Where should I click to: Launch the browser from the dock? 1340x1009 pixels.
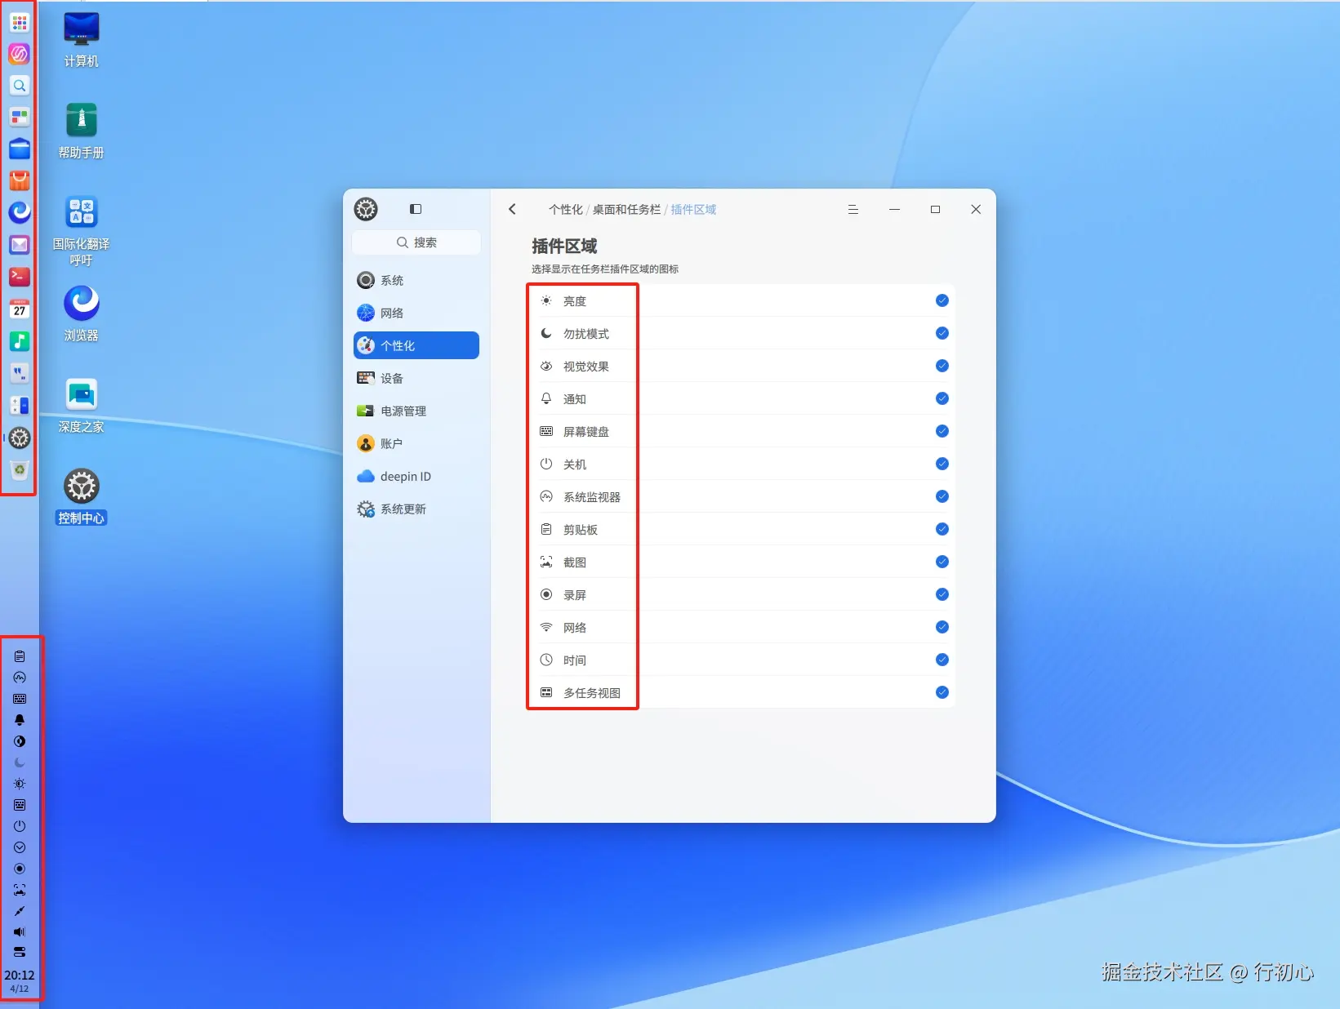(20, 213)
